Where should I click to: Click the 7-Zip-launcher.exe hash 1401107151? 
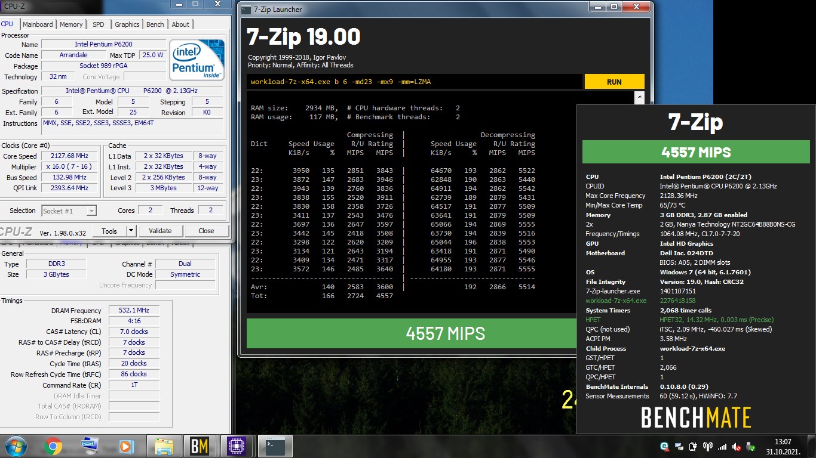(x=678, y=291)
